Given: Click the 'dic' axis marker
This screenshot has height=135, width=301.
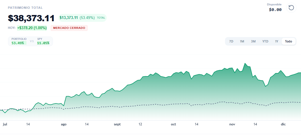Looking at the screenshot, I should (x=283, y=124).
